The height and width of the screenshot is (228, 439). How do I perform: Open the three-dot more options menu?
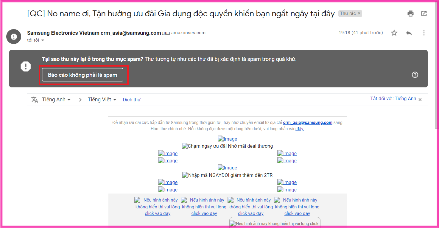click(424, 33)
